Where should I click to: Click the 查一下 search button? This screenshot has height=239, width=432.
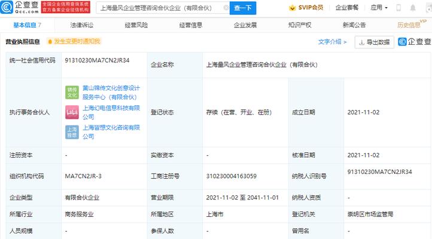[x=243, y=8]
